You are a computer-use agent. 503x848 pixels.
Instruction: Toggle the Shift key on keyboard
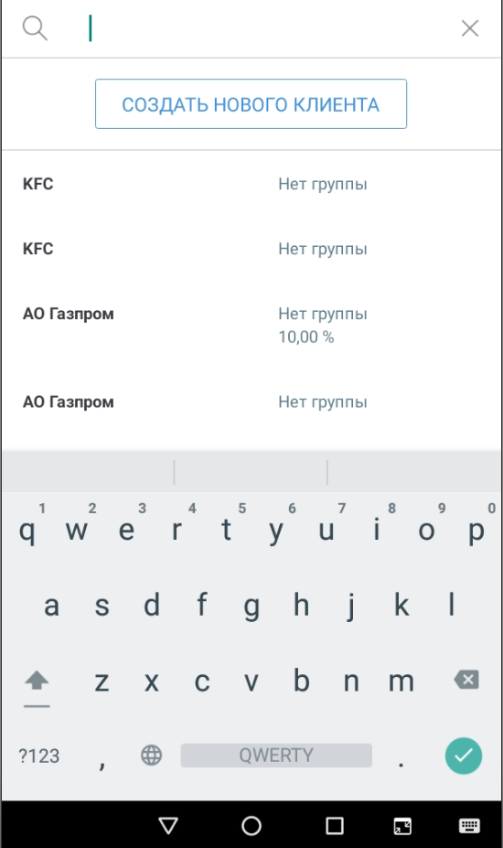click(37, 682)
